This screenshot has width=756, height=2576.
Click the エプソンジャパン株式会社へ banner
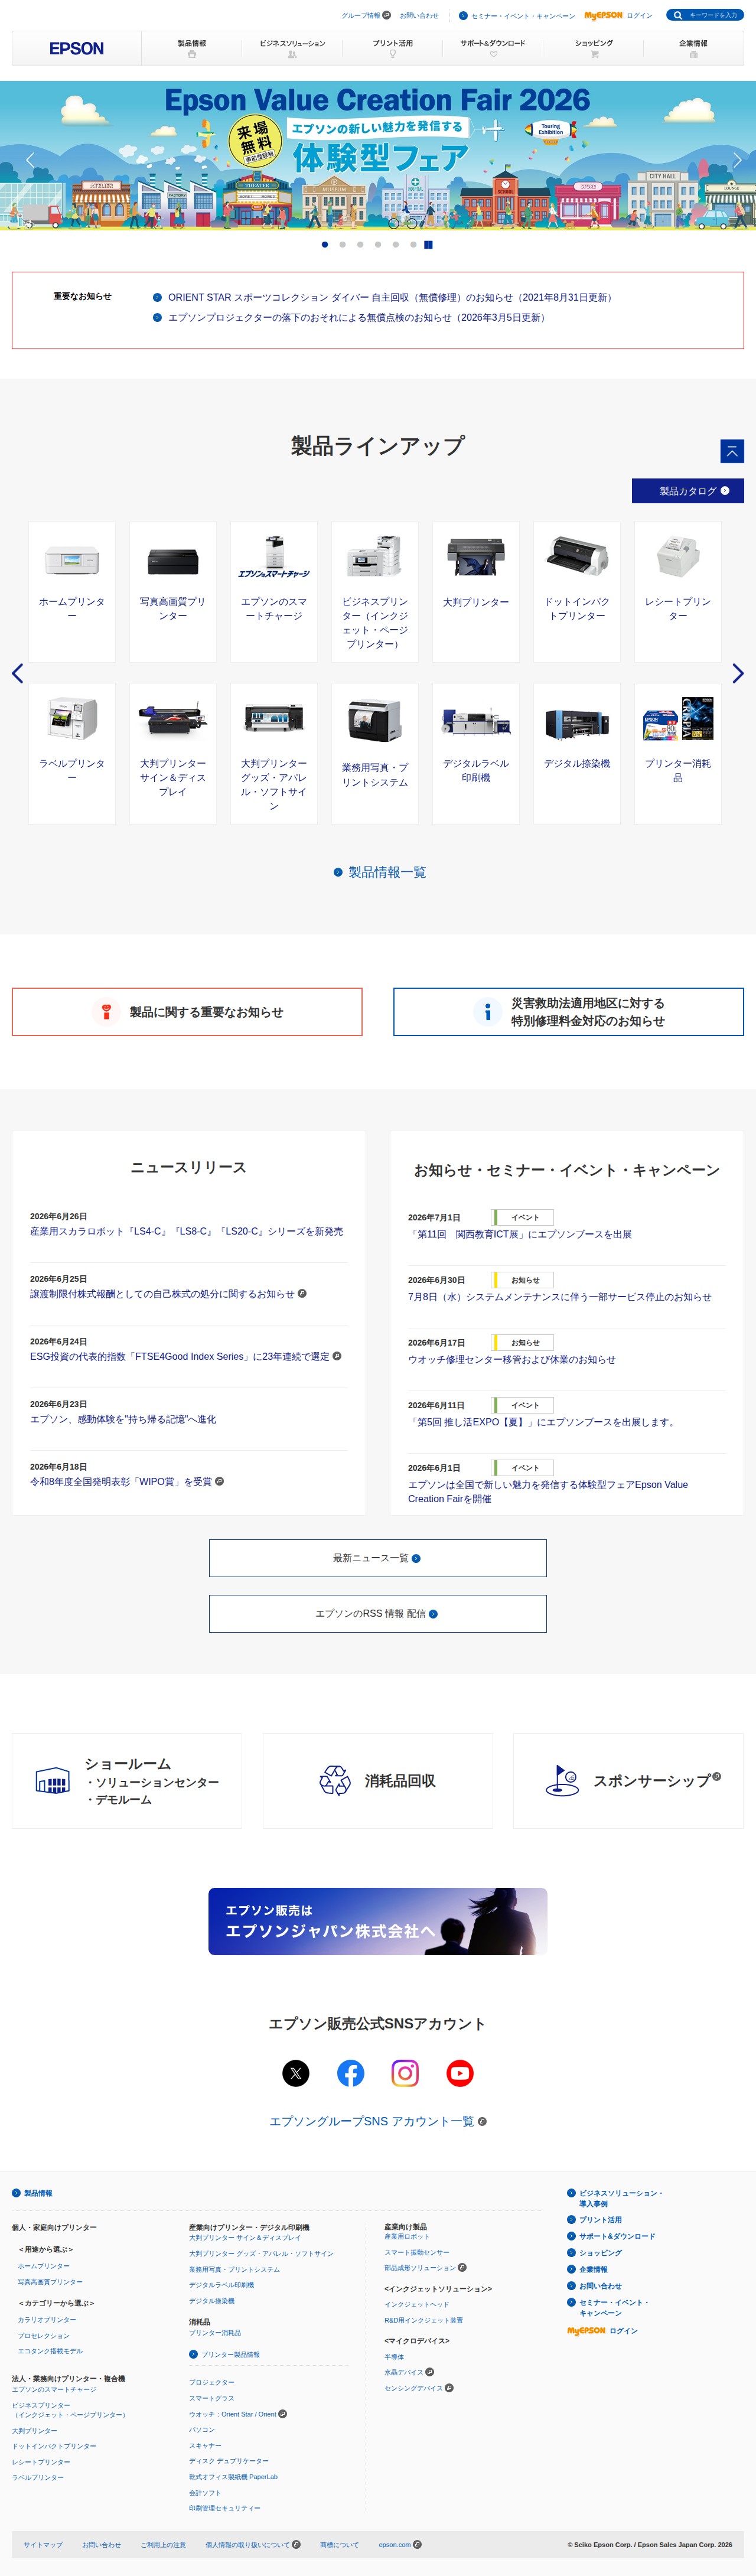coord(378,1921)
